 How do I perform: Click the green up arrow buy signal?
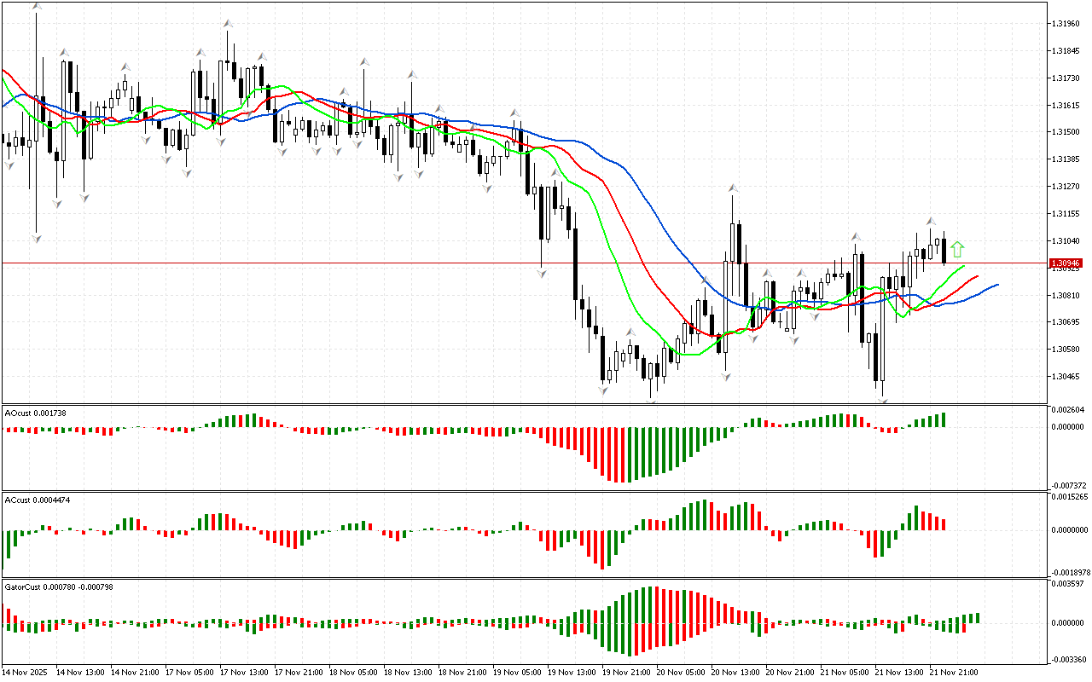click(957, 249)
